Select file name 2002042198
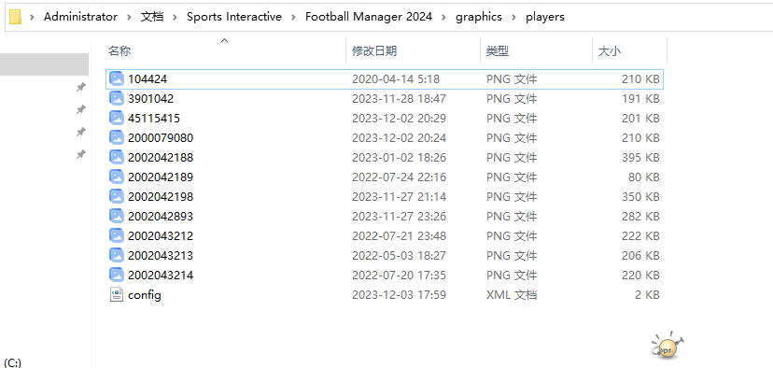This screenshot has height=368, width=773. click(x=161, y=197)
